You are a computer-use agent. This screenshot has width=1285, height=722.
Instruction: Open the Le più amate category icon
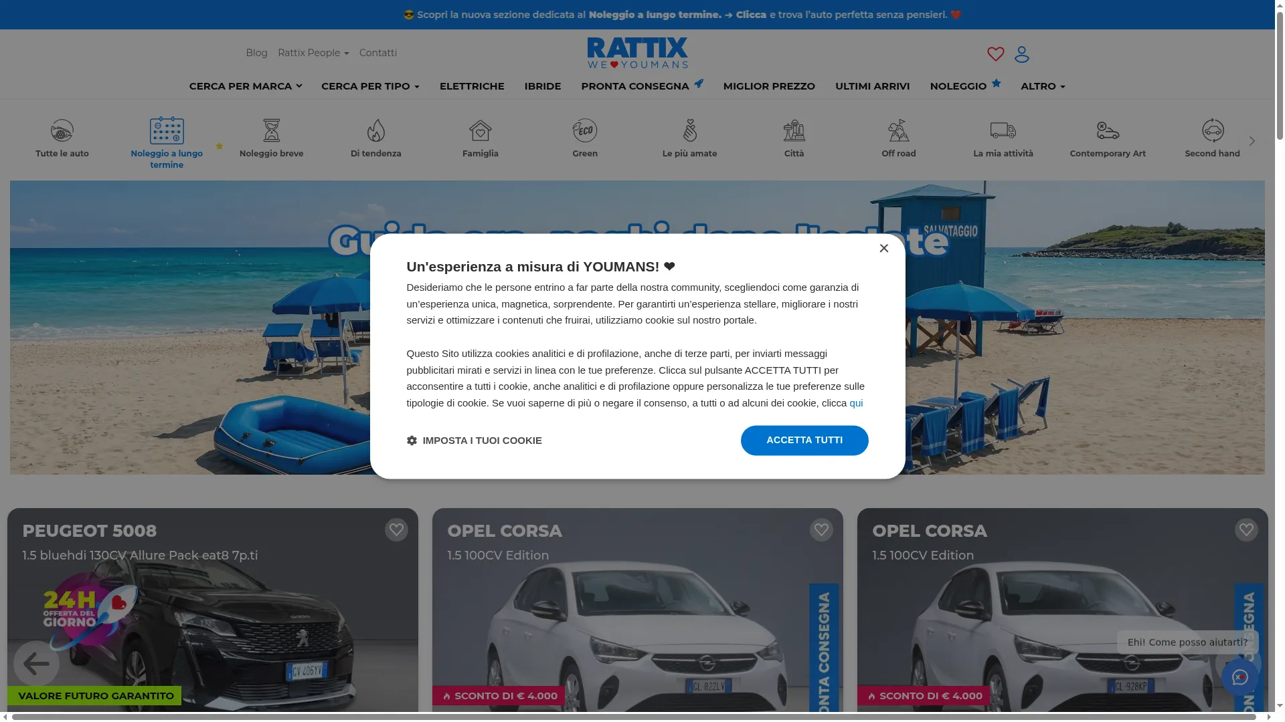pyautogui.click(x=690, y=130)
